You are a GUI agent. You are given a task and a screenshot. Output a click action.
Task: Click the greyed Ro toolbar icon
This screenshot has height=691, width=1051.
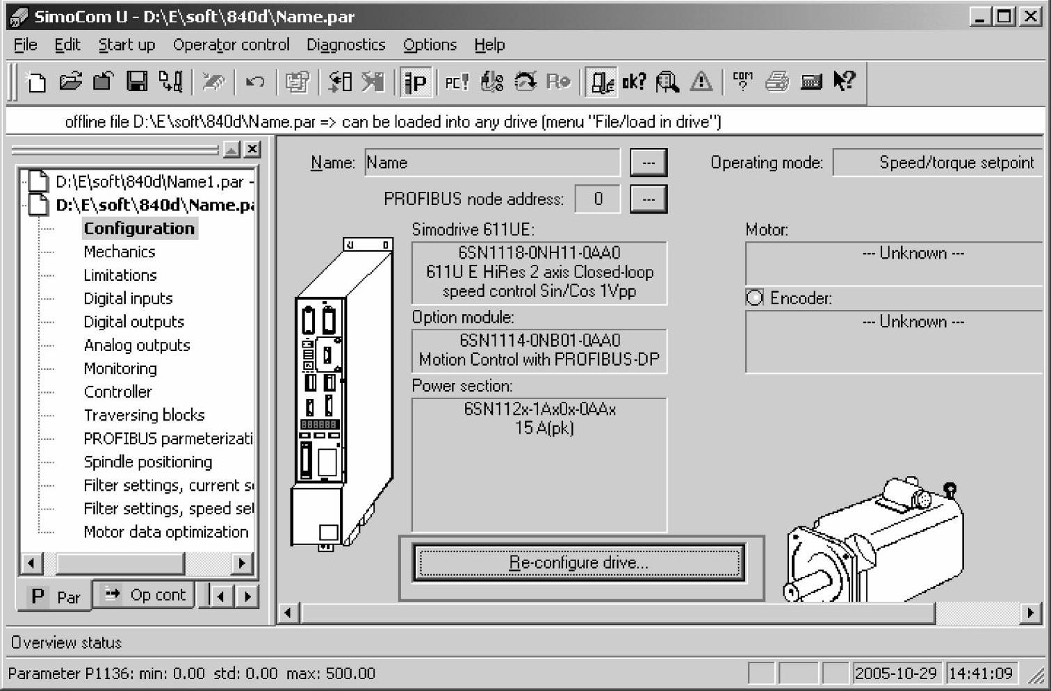(x=558, y=82)
